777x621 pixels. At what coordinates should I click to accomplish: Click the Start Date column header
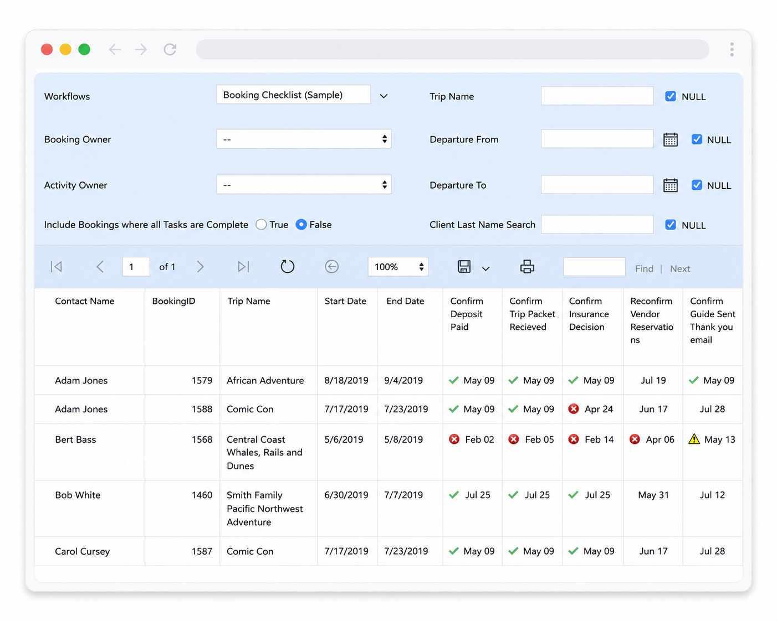(345, 301)
